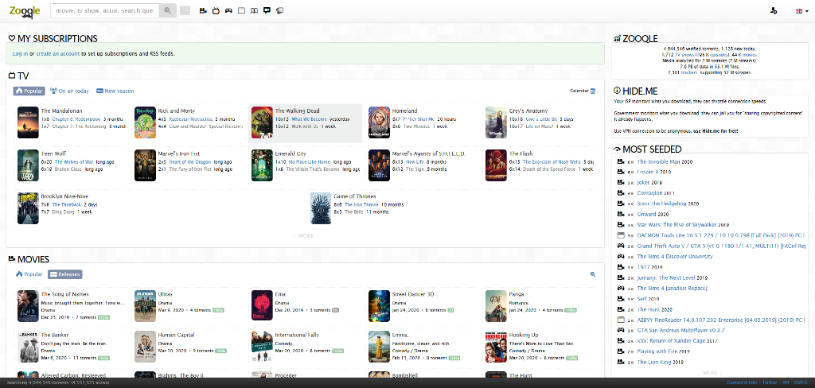
Task: Switch to On air today tab
Action: (x=69, y=91)
